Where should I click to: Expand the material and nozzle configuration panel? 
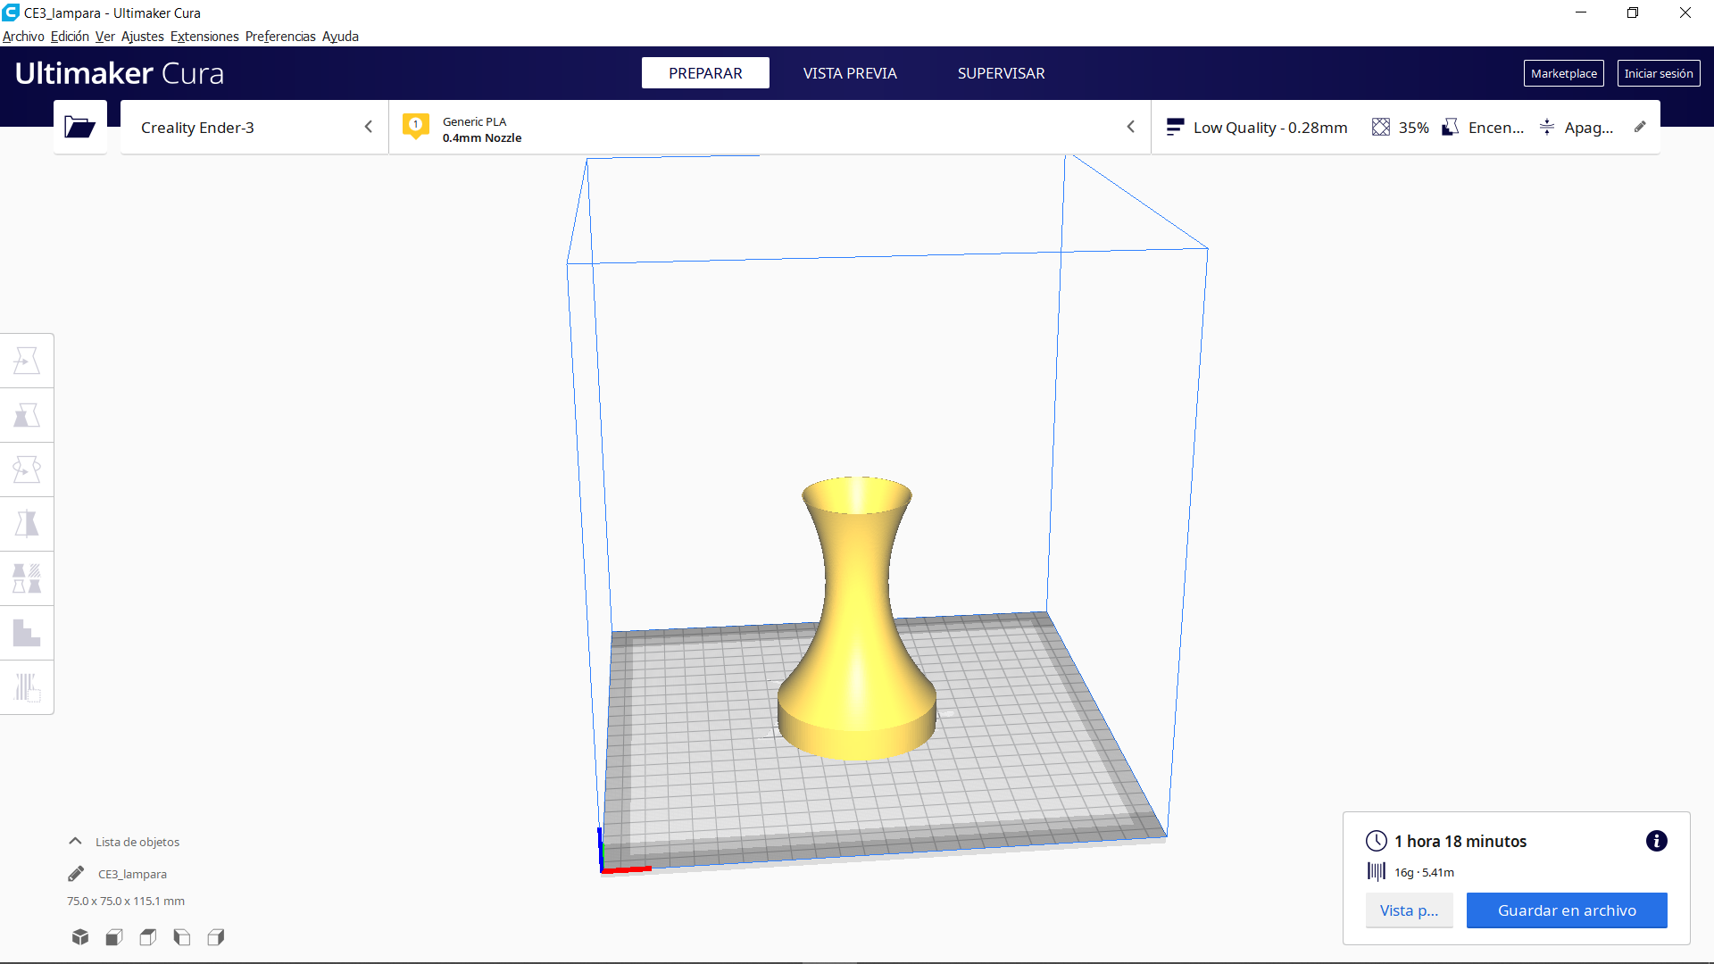[1131, 127]
